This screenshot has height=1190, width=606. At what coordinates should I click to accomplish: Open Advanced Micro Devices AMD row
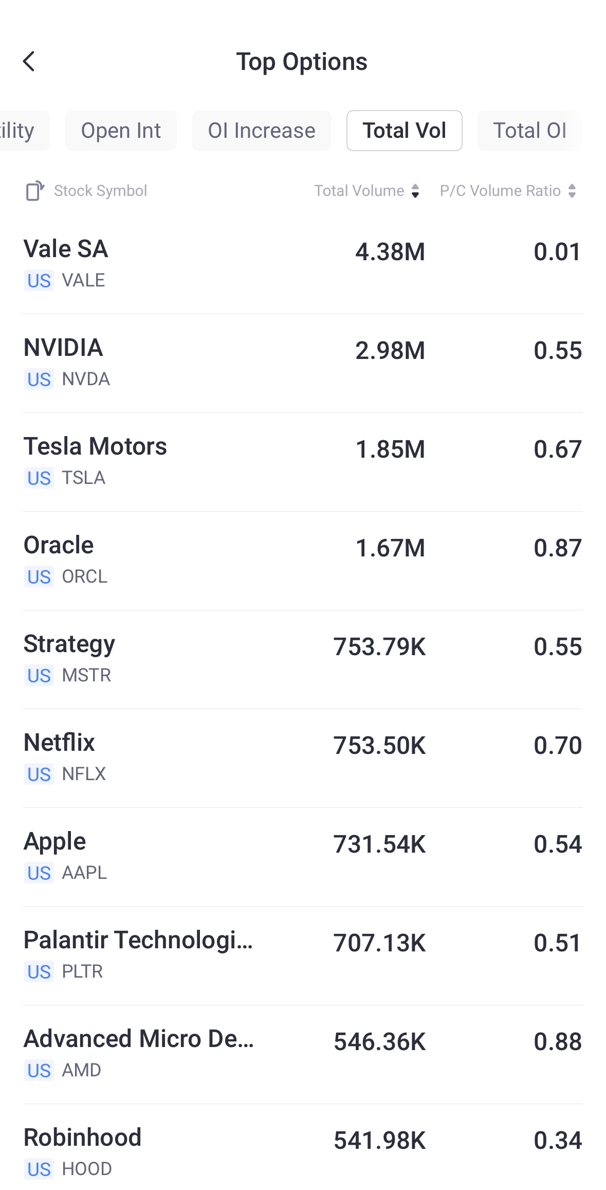(303, 1054)
